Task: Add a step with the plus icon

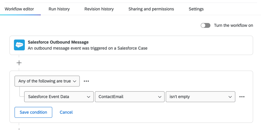Action: (19, 63)
